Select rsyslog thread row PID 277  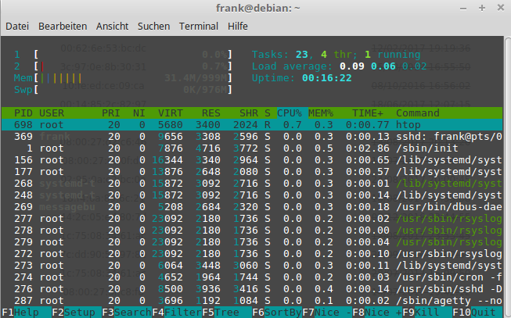coord(252,219)
